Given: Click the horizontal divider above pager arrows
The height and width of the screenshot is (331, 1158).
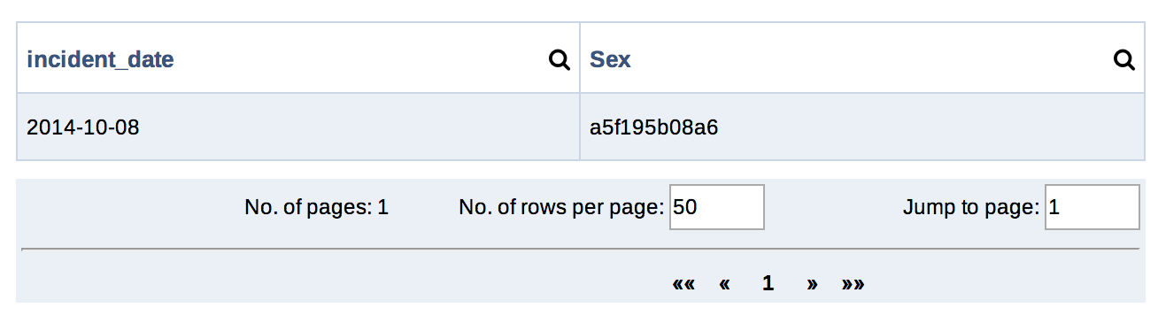Looking at the screenshot, I should [x=580, y=250].
